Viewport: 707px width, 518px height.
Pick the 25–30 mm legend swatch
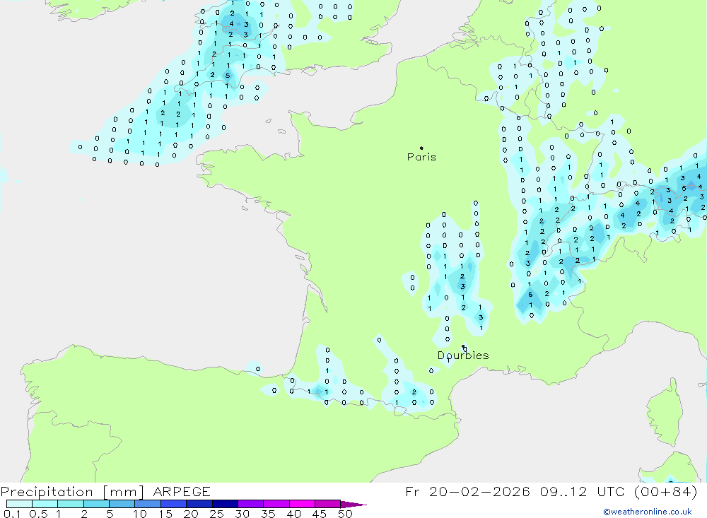[225, 504]
